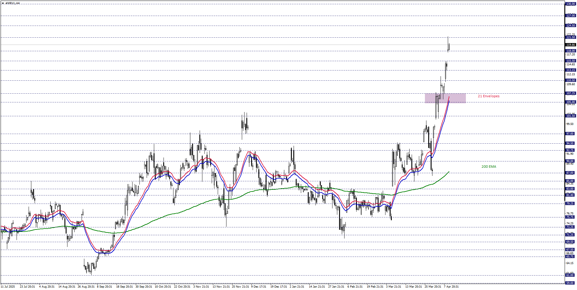Select the red '21 Envelopes' text label
This screenshot has width=577, height=290.
point(488,96)
